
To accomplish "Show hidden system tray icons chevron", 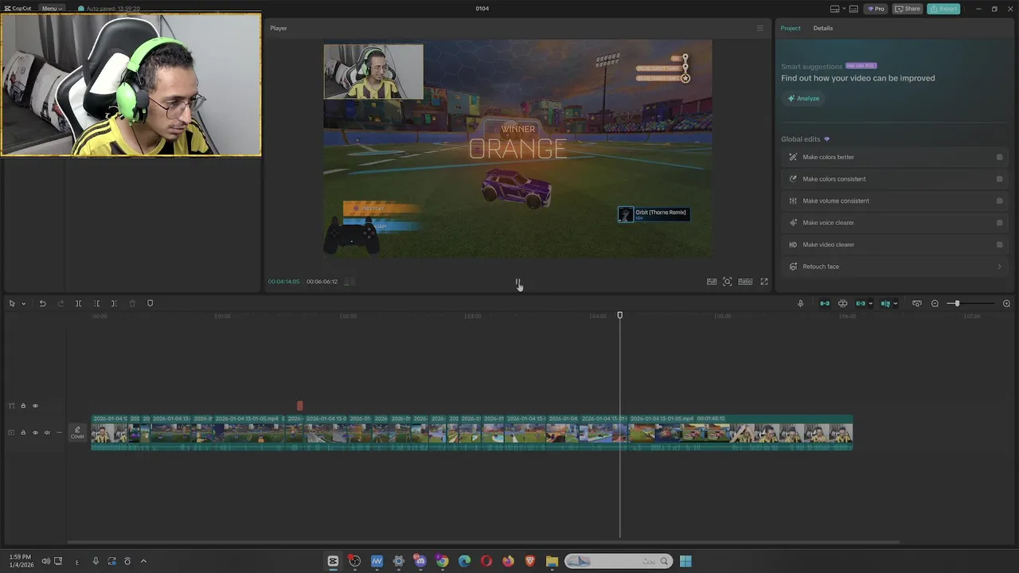I will pos(143,561).
